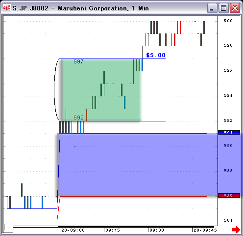This screenshot has height=236, width=243.
Task: Click the 598 price axis label
Action: (x=228, y=45)
